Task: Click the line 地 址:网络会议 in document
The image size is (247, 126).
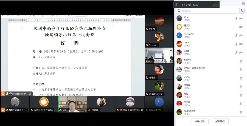Action: (x=44, y=57)
